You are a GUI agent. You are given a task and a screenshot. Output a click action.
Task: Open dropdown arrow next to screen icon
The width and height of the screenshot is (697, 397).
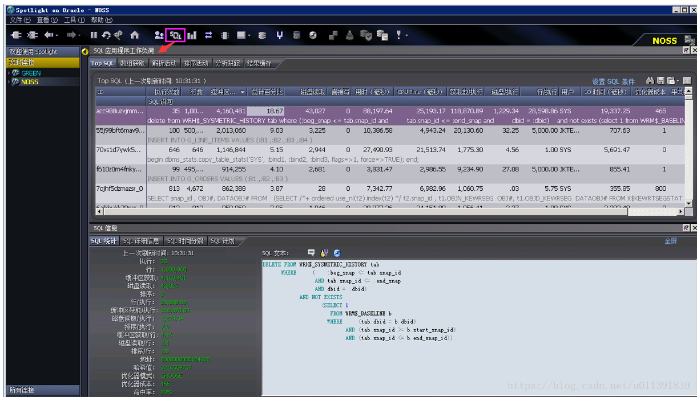tap(249, 35)
